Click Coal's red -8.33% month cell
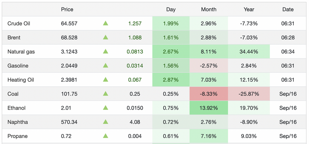Image resolution: width=309 pixels, height=144 pixels. click(209, 94)
